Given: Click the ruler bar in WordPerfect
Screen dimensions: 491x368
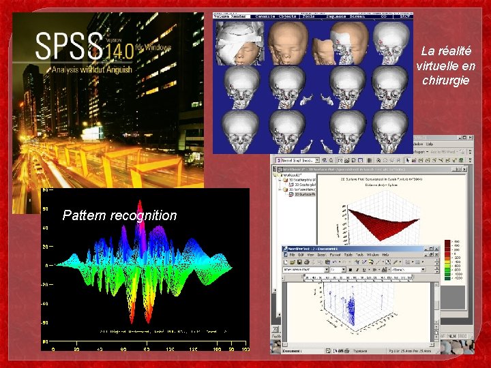Looking at the screenshot, I should (x=357, y=277).
